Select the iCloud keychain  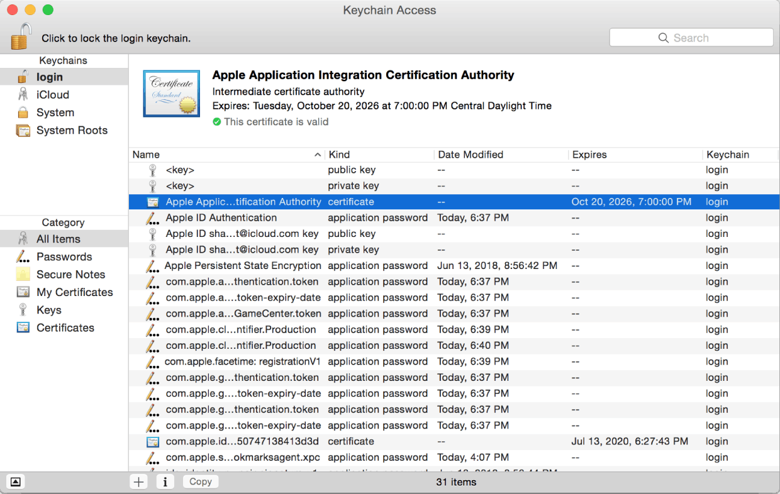pos(64,95)
